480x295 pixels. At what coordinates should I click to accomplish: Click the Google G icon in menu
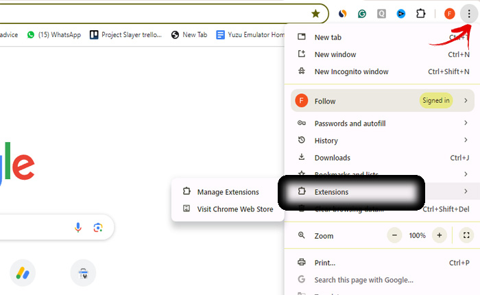pyautogui.click(x=302, y=279)
